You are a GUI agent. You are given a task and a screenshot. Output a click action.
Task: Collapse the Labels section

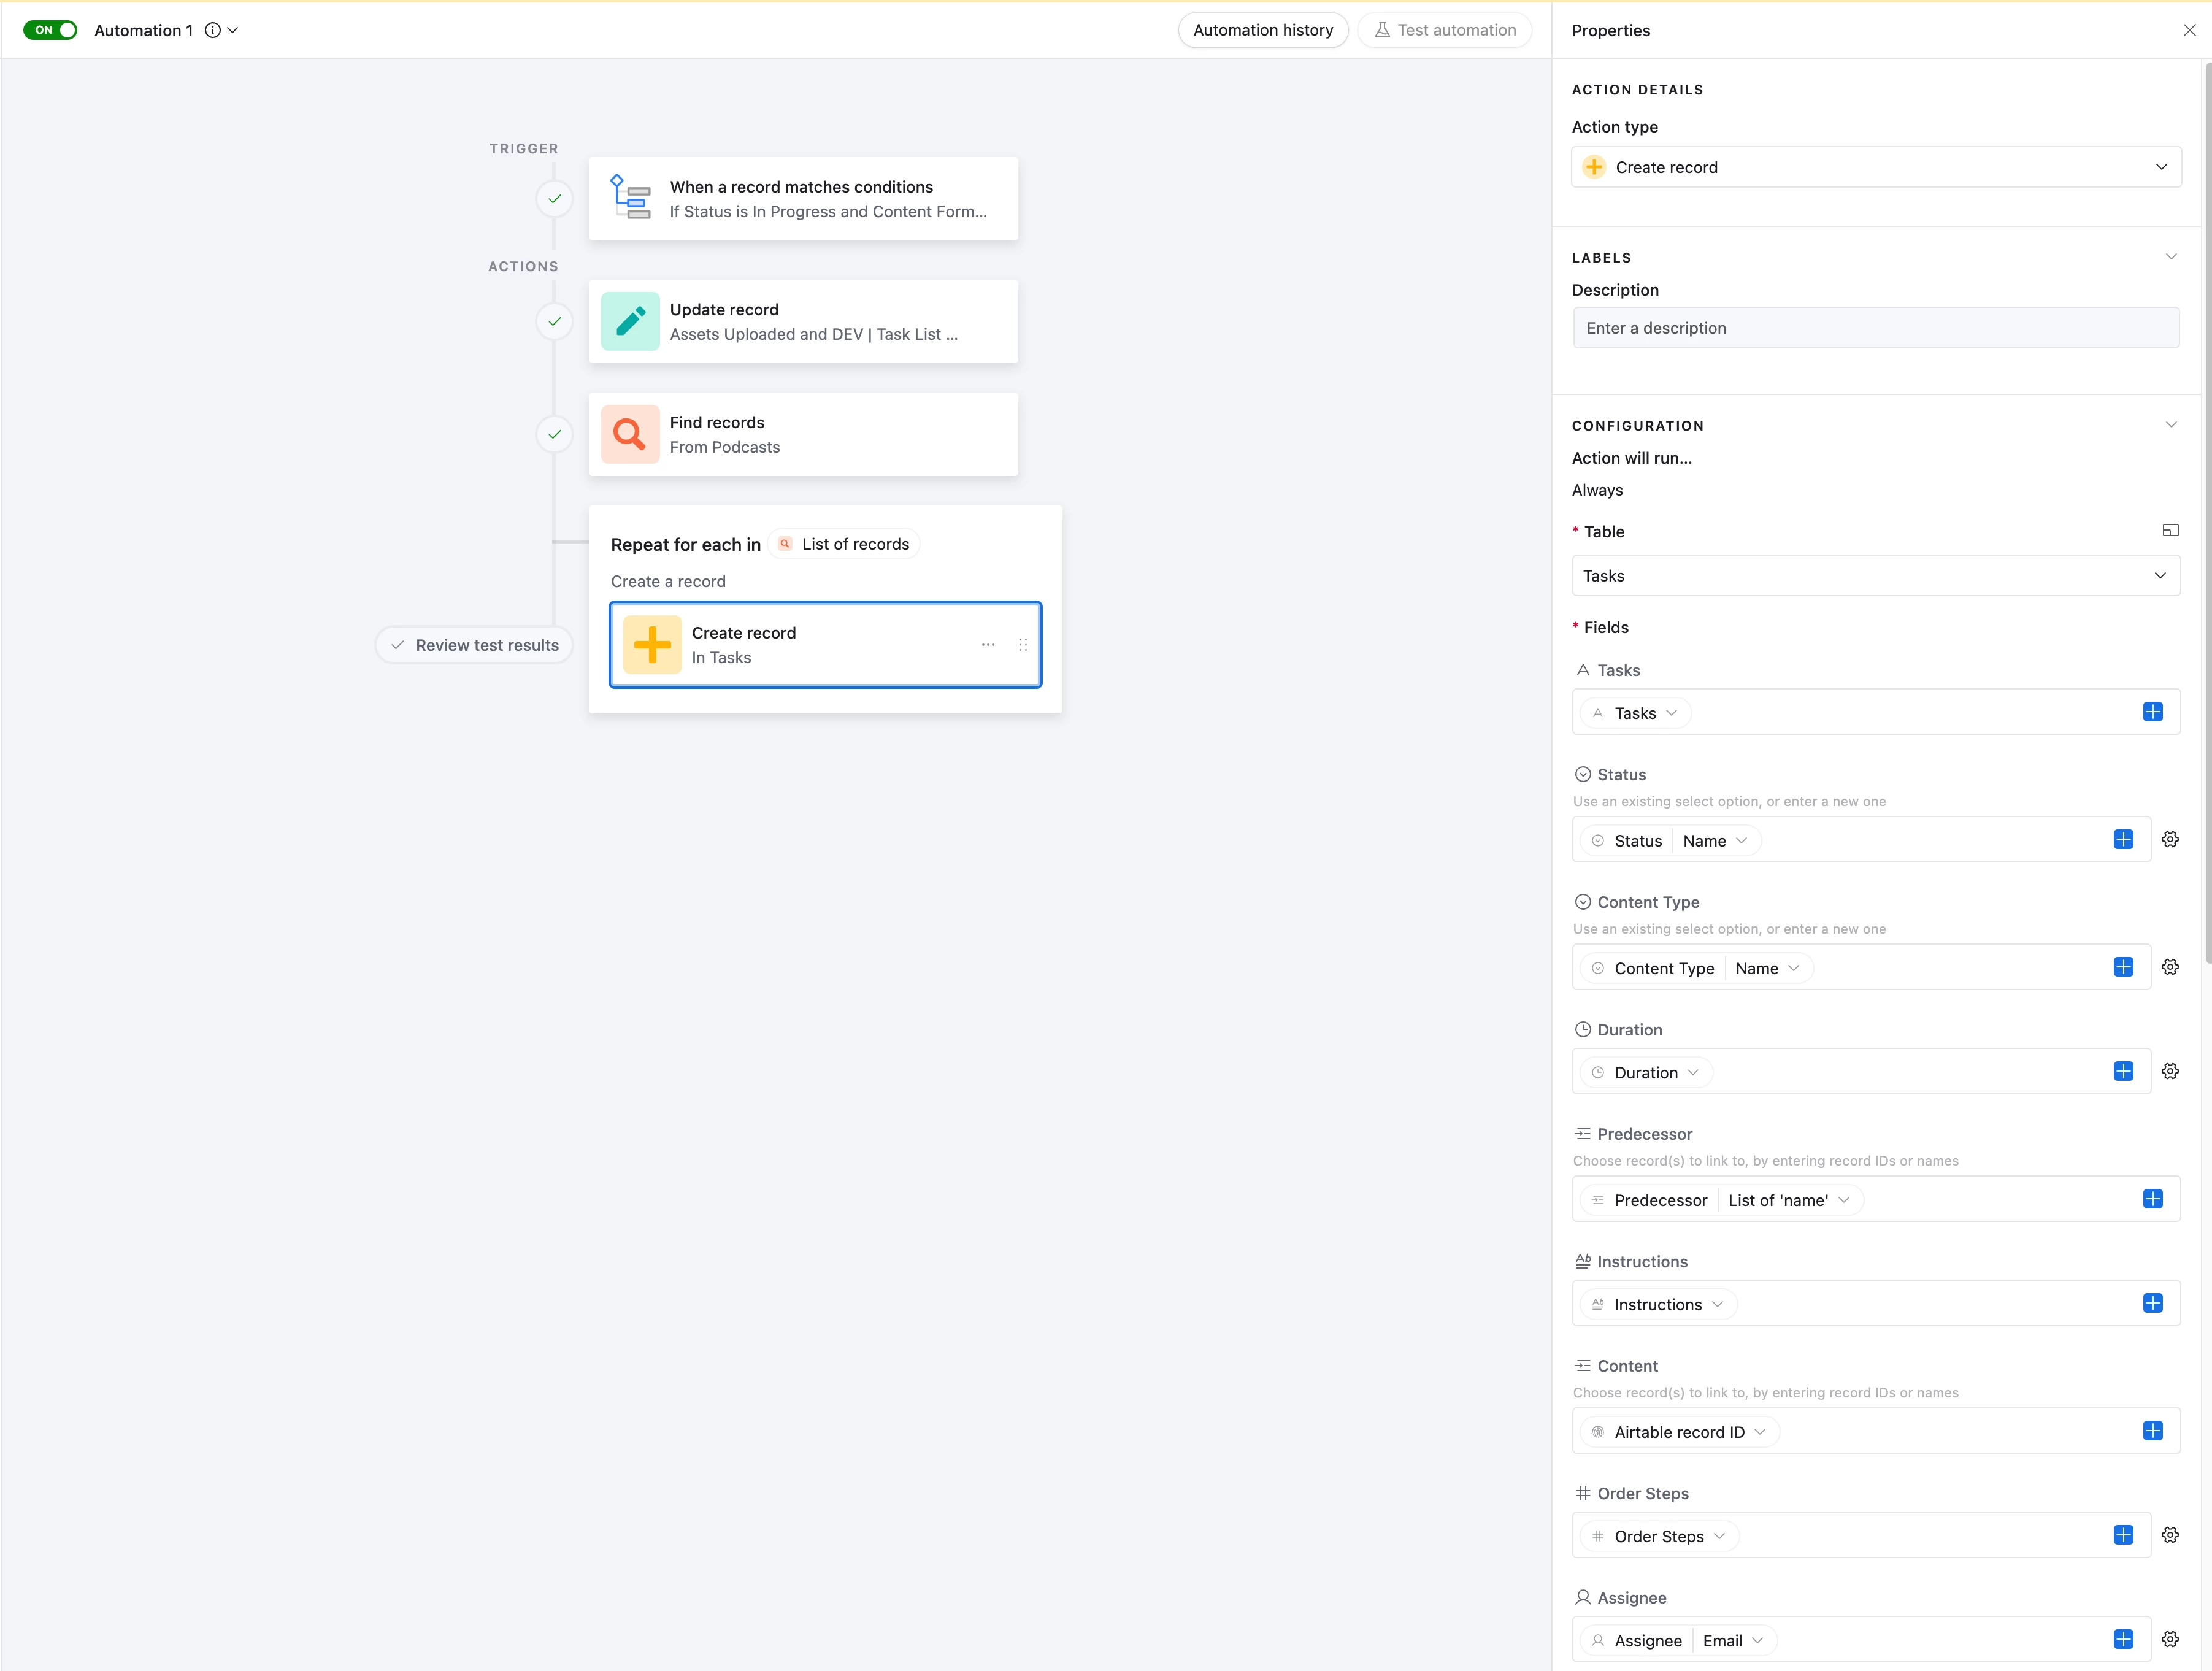(x=2170, y=257)
